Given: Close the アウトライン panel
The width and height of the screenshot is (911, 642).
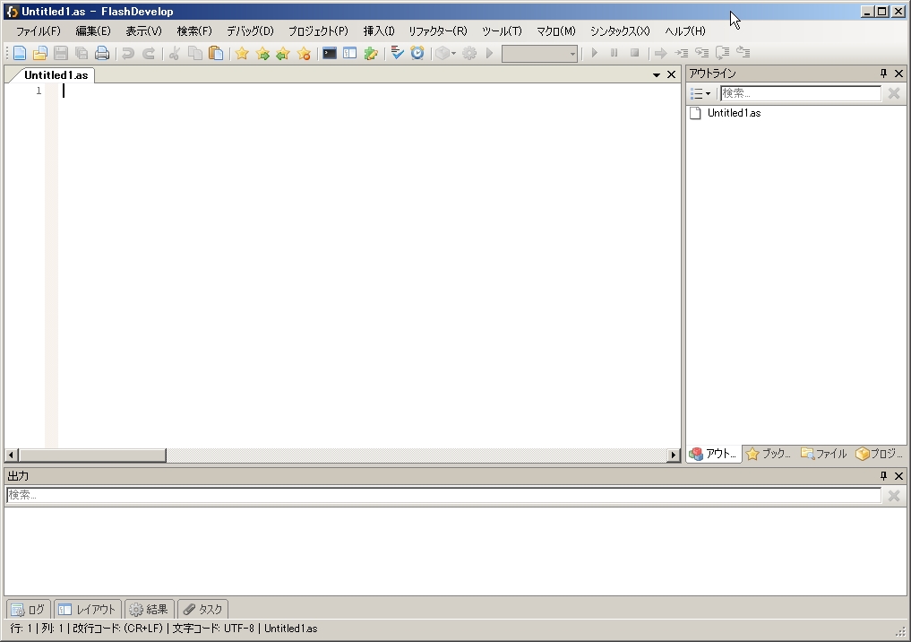Looking at the screenshot, I should (x=898, y=74).
